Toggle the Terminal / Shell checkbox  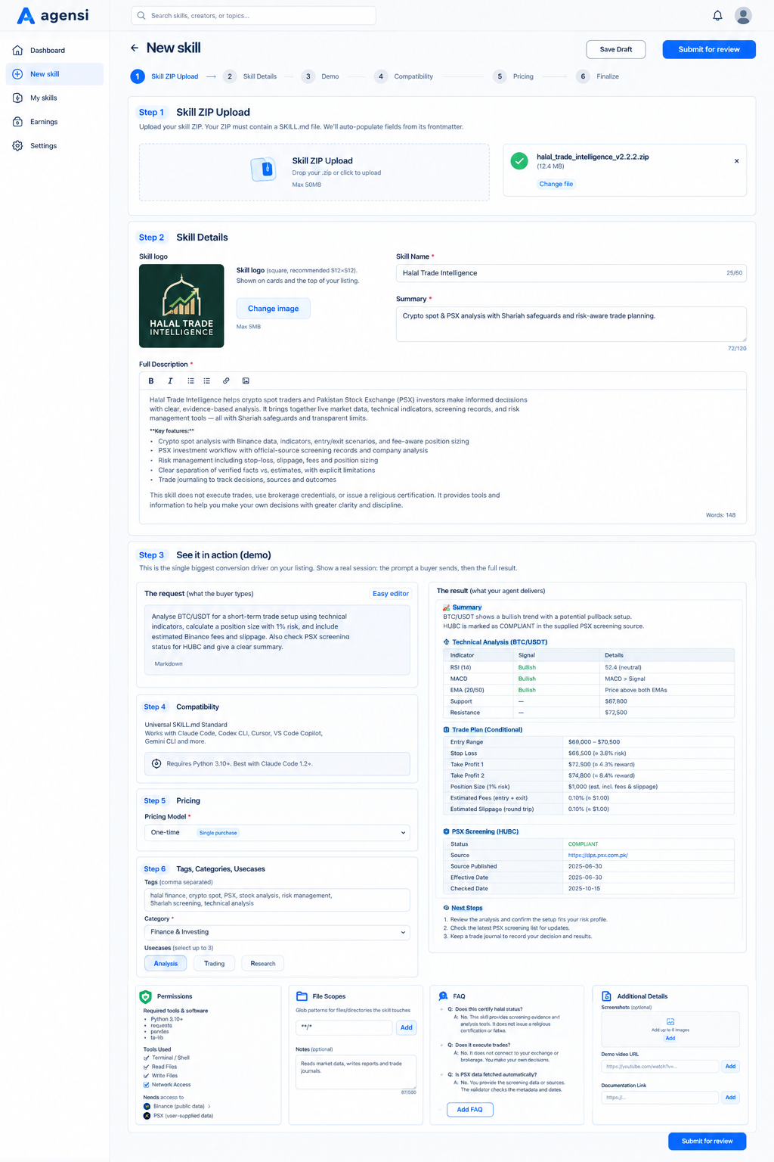point(147,1058)
